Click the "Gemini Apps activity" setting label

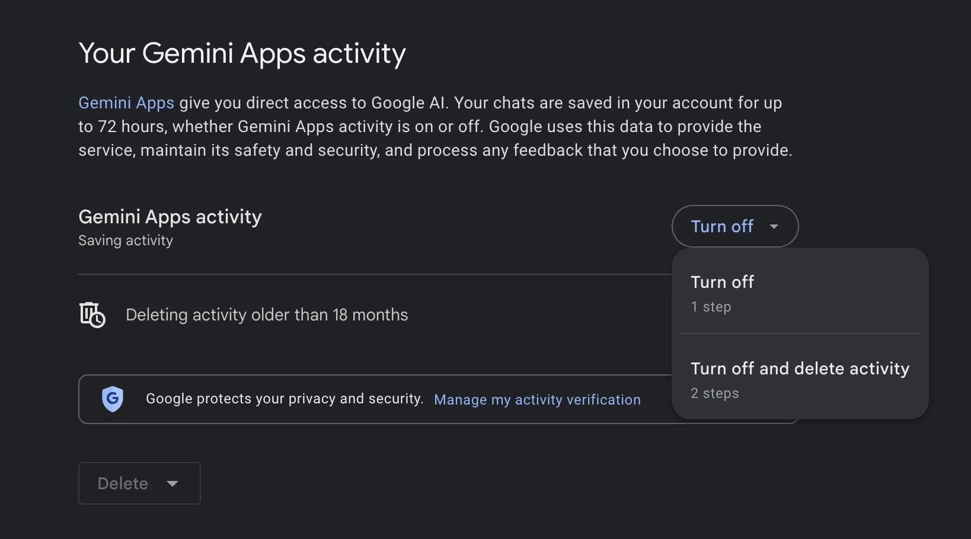tap(170, 217)
